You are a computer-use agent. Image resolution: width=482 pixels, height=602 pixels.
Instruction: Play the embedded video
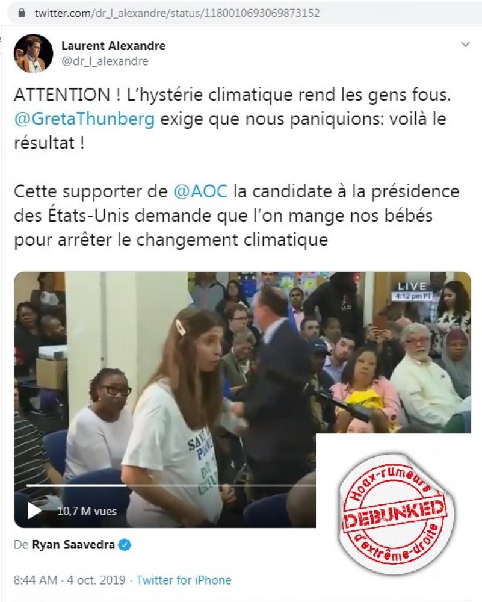coord(34,510)
